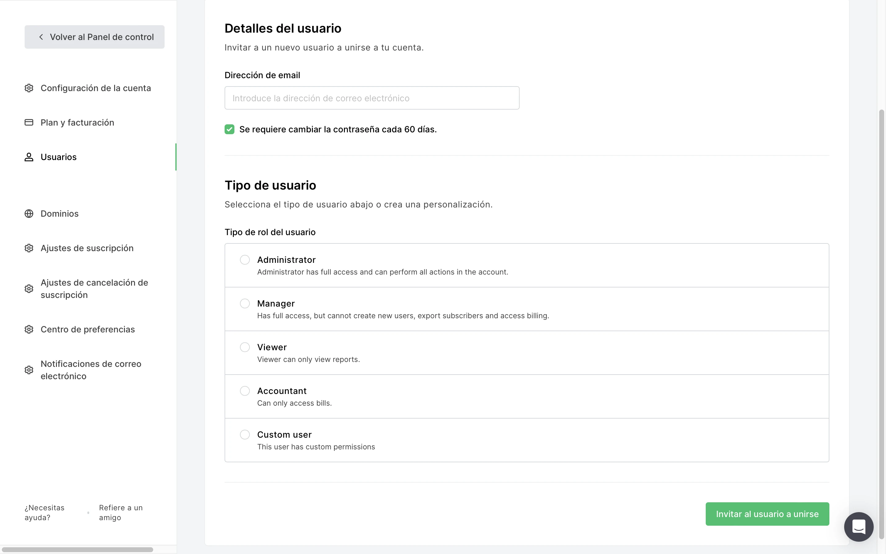Viewport: 886px width, 554px height.
Task: Click the gear icon for Ajustes de suscripción
Action: pyautogui.click(x=29, y=248)
